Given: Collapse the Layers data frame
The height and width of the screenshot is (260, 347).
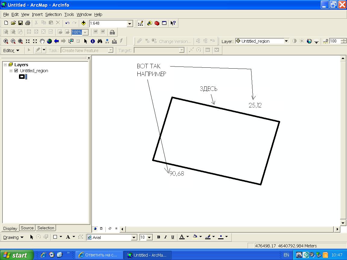Looking at the screenshot, I should 5,65.
